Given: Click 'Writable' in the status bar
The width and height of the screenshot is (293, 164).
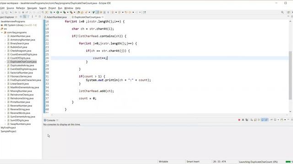Looking at the screenshot, I should (163, 162).
